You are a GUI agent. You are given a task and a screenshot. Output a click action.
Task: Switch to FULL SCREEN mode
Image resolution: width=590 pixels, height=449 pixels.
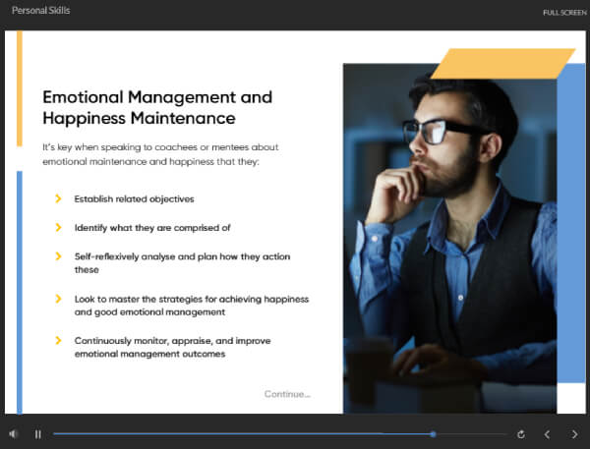click(565, 12)
